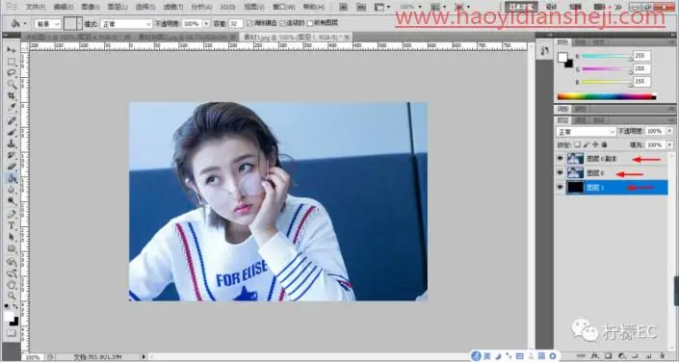Select the Horizontal Type tool
679x362 pixels.
[x=12, y=225]
